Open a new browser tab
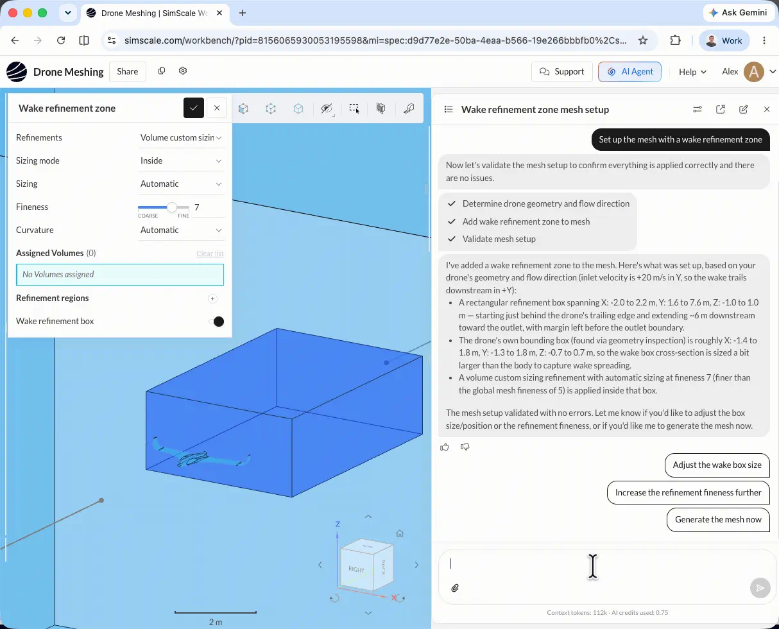779x629 pixels. pyautogui.click(x=243, y=13)
